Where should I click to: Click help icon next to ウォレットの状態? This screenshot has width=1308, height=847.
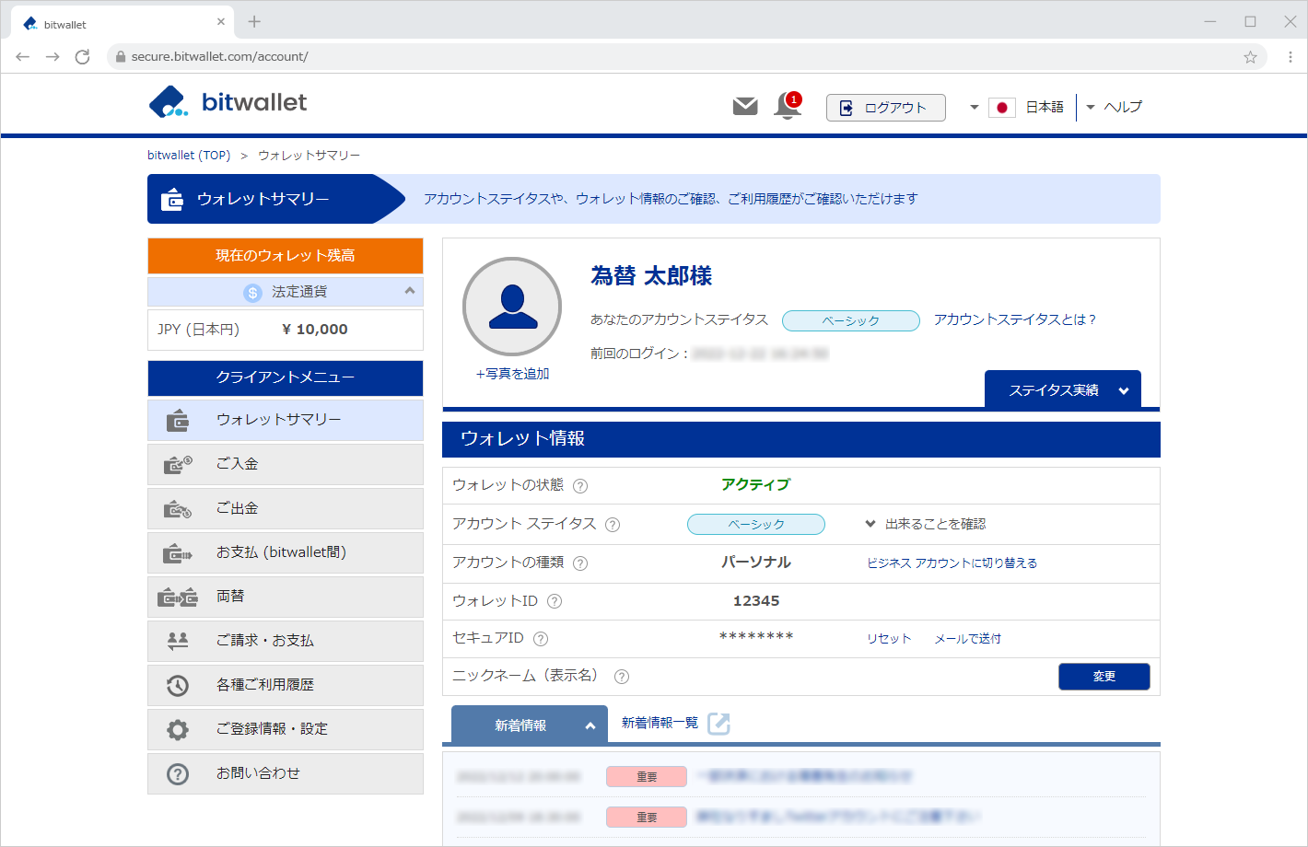click(580, 486)
